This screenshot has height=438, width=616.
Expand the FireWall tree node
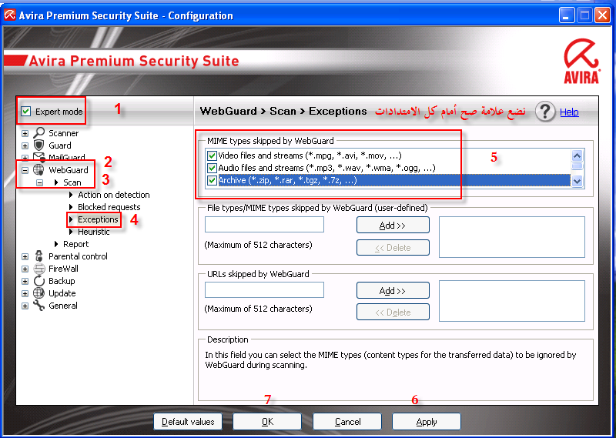(x=25, y=269)
